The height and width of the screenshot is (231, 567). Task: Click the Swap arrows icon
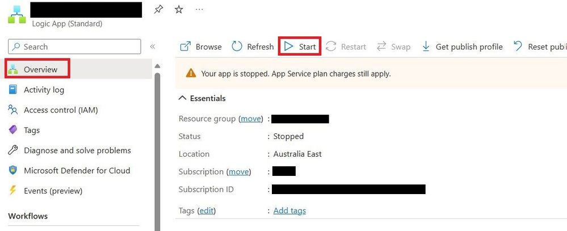381,47
